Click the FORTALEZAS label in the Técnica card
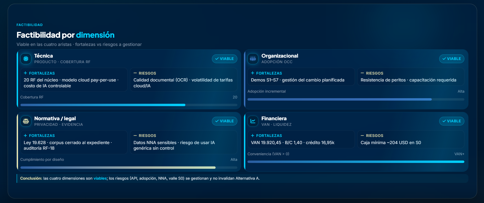 click(x=42, y=73)
